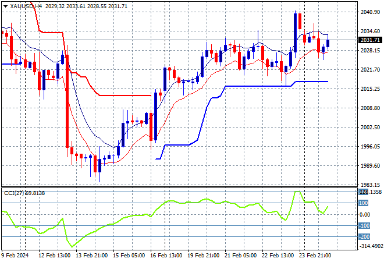Viewport: 384px width, 262px height.
Task: Open the chart dropdown triangle beside XAUUSD
Action: click(x=5, y=6)
